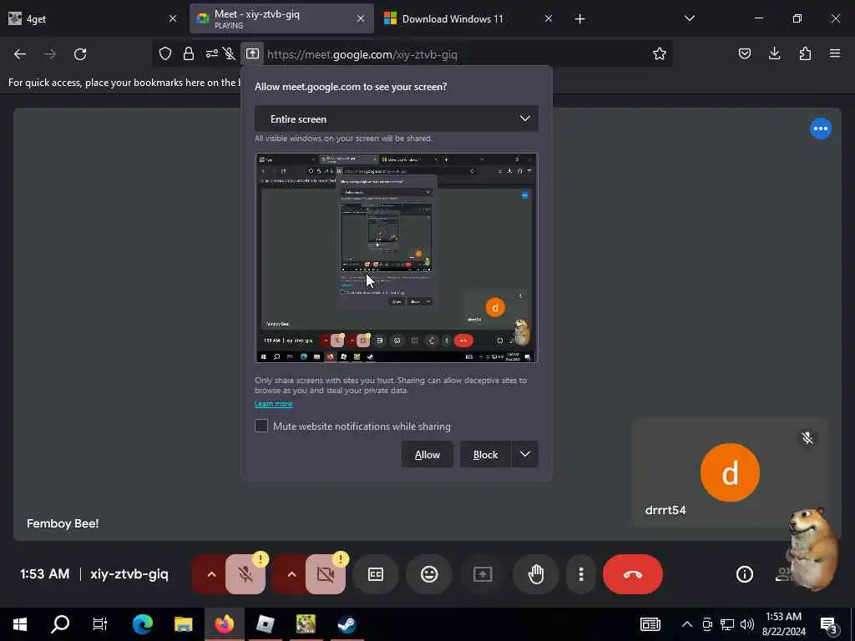855x641 pixels.
Task: Open the Windows Start menu
Action: point(20,624)
